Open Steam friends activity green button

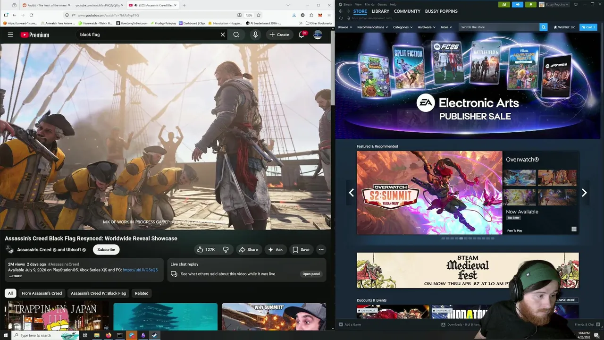click(504, 4)
